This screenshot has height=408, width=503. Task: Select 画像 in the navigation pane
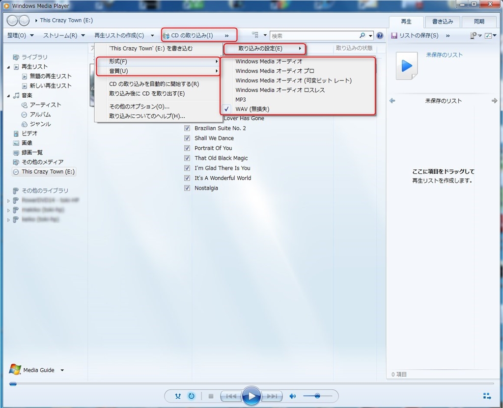tap(23, 143)
